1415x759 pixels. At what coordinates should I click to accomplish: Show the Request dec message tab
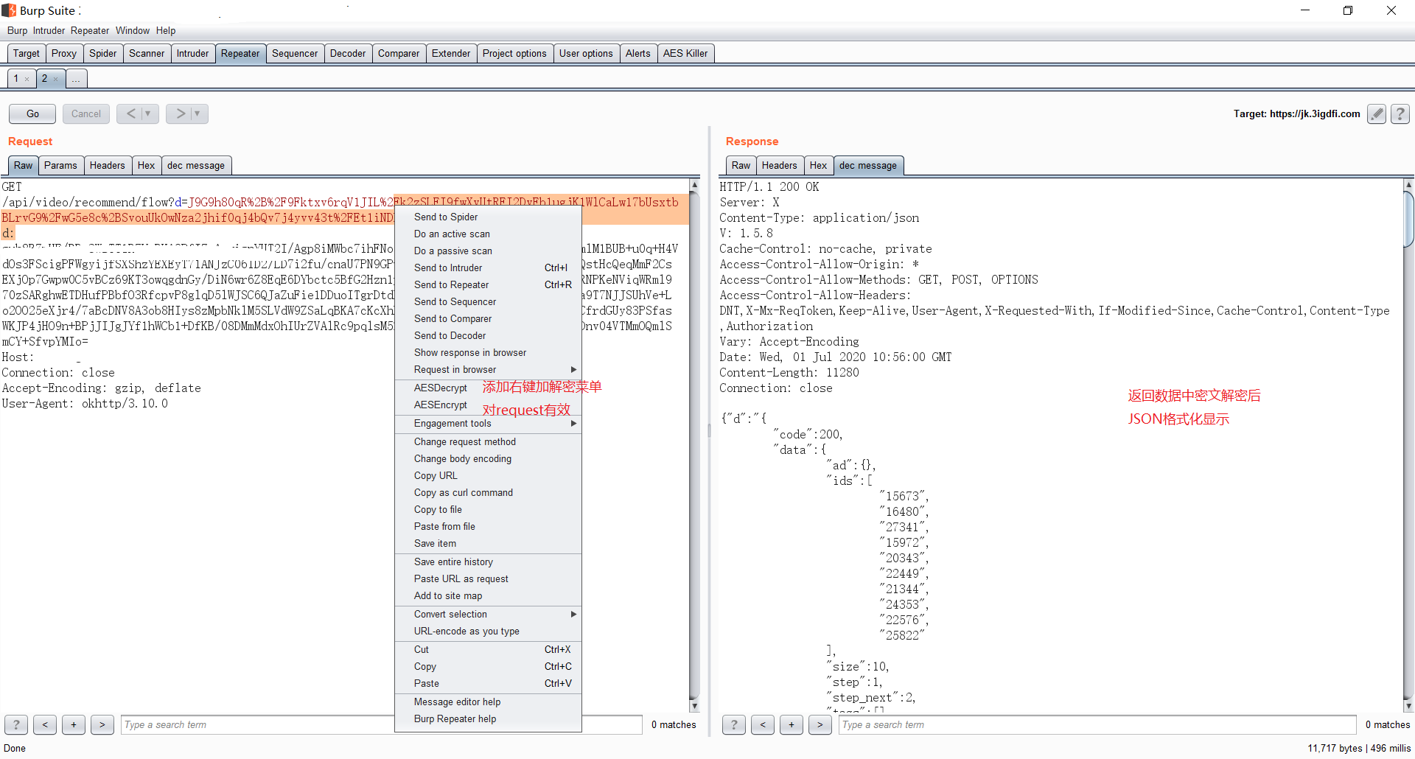coord(196,166)
